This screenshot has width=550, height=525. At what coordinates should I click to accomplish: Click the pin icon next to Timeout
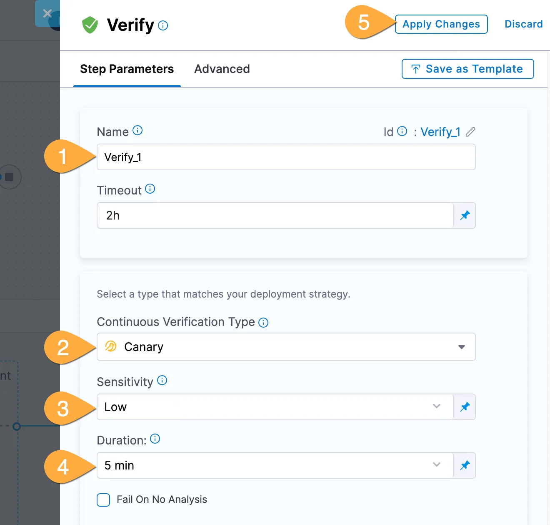click(x=465, y=215)
